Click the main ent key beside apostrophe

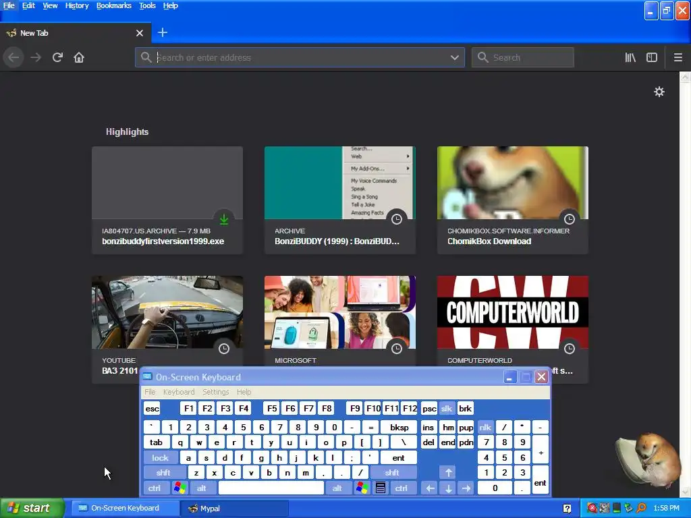(398, 458)
